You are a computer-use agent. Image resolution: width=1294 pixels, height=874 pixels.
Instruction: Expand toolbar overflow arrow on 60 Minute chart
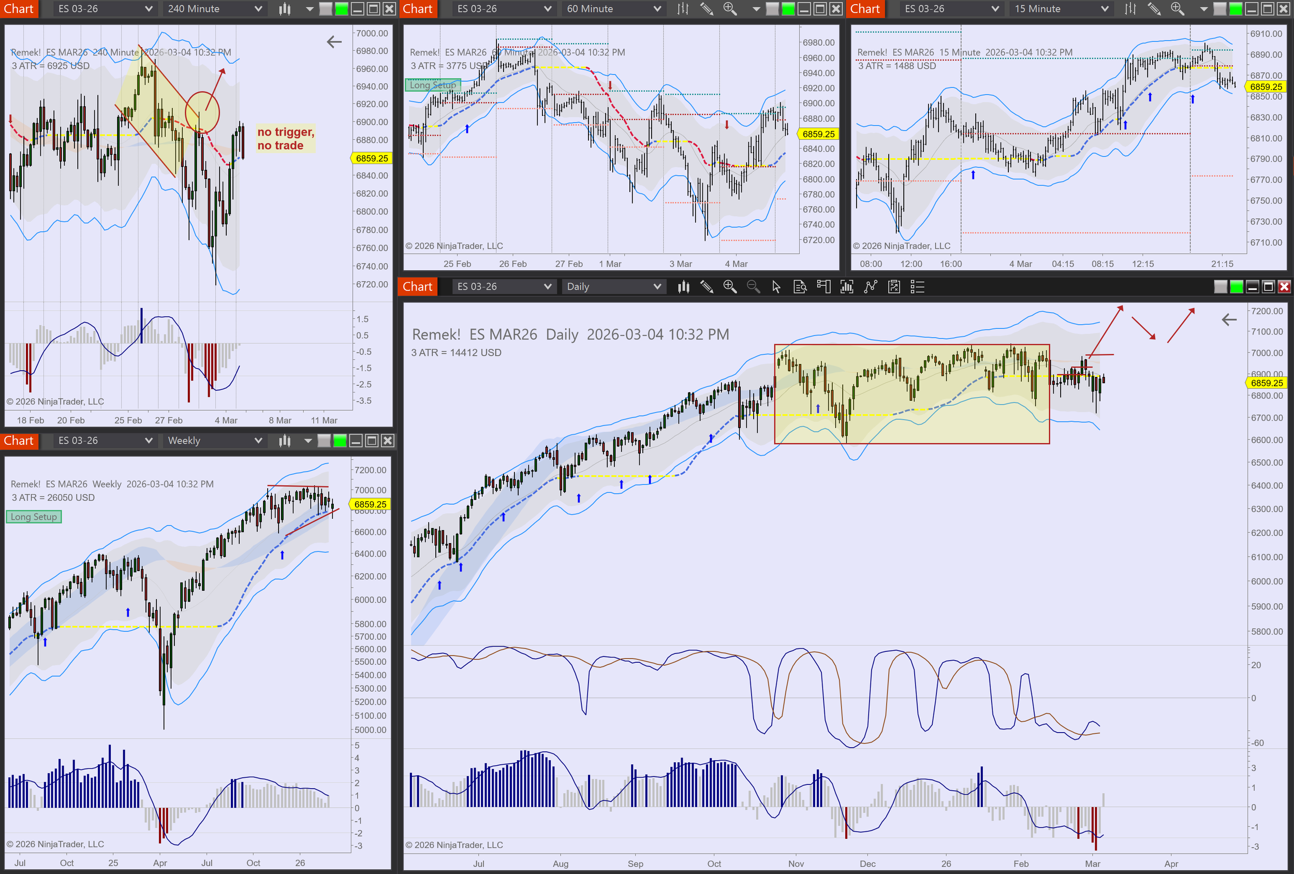click(x=756, y=9)
